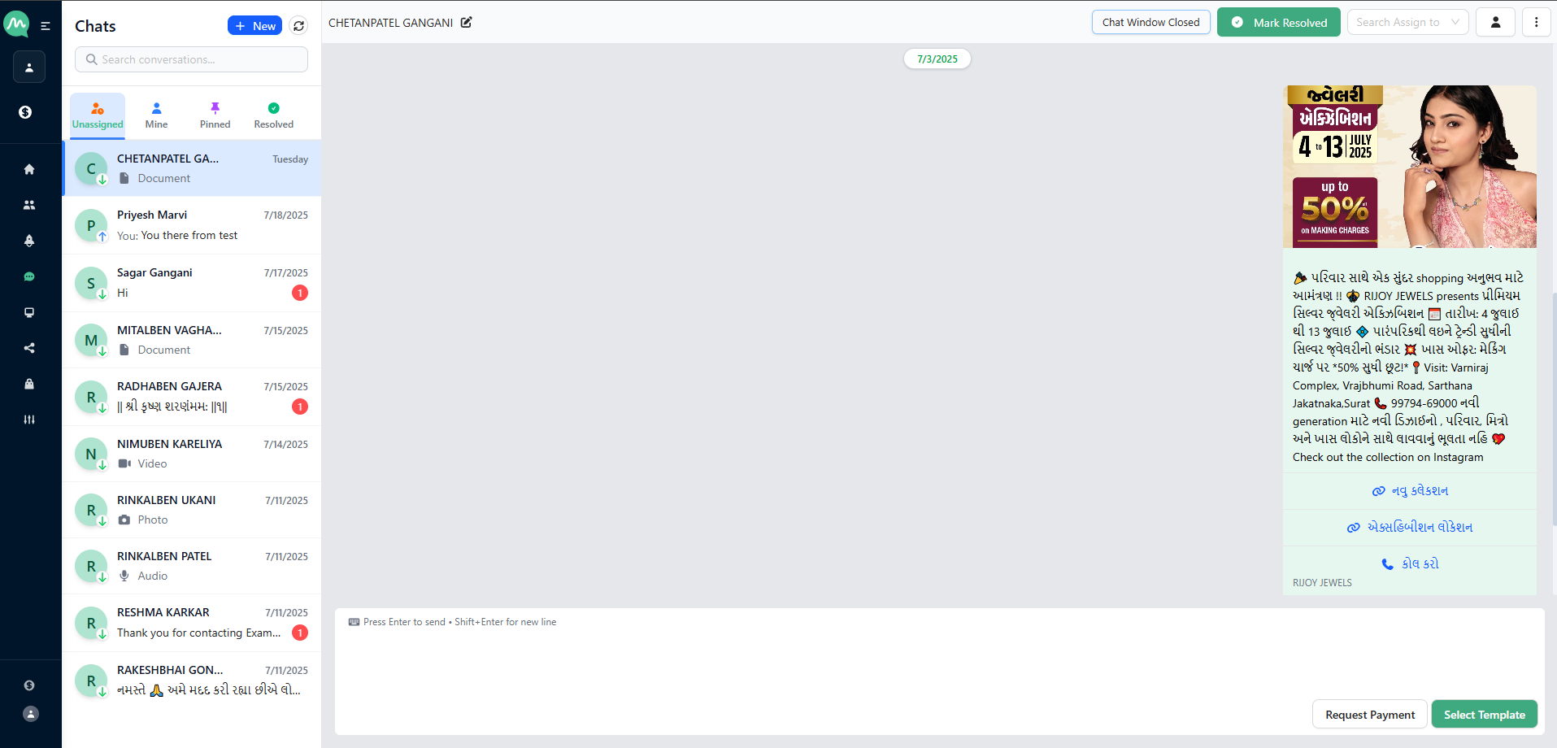
Task: Click the rocket campaigns sidebar icon
Action: click(29, 241)
